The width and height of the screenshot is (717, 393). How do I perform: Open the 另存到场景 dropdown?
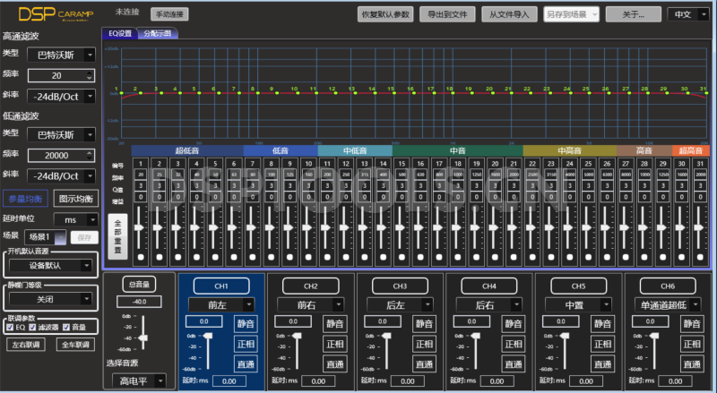tap(572, 14)
